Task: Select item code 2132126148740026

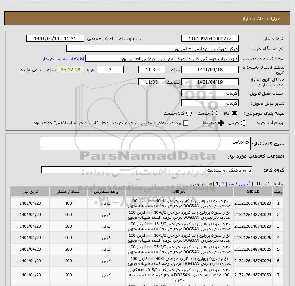Action: pos(253,238)
